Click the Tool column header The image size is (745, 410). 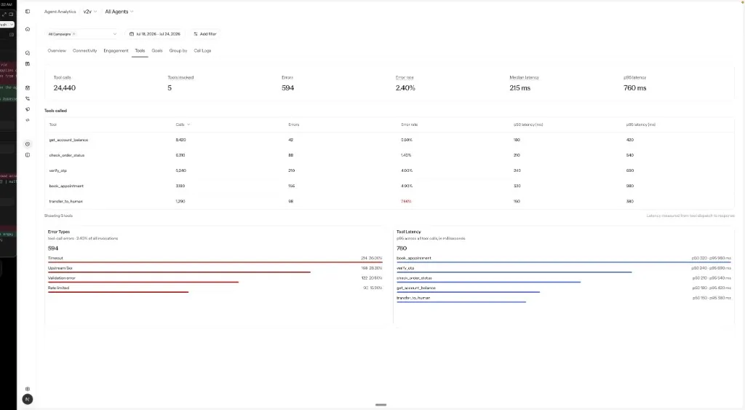(52, 125)
